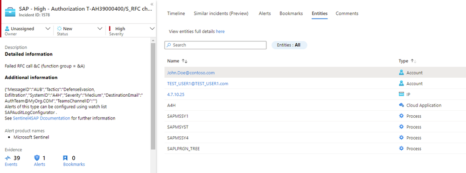
Task: Click the red High severity indicator
Action: pyautogui.click(x=110, y=29)
